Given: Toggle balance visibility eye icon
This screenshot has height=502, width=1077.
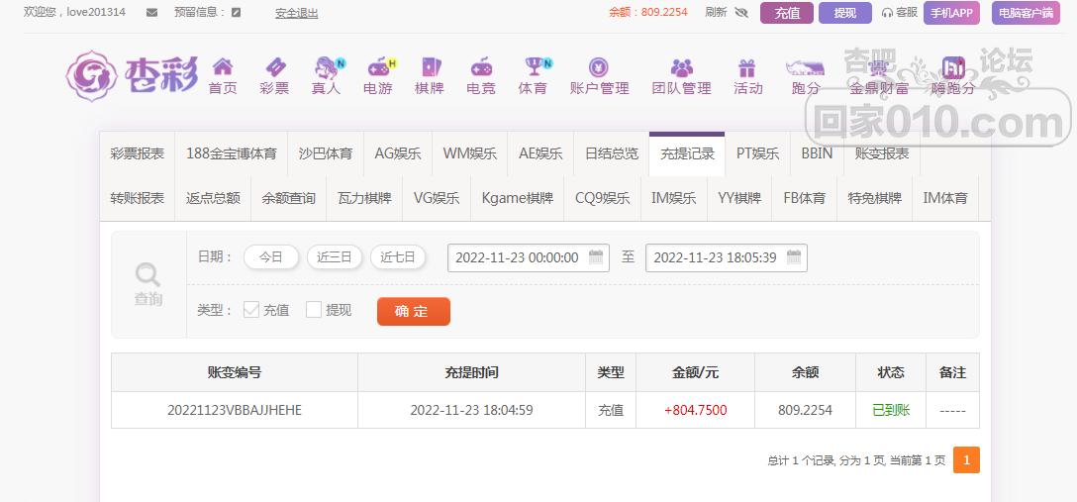Looking at the screenshot, I should click(740, 12).
